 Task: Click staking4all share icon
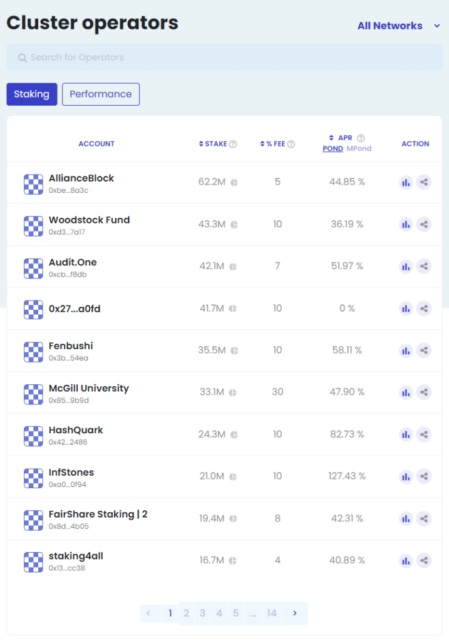point(424,561)
